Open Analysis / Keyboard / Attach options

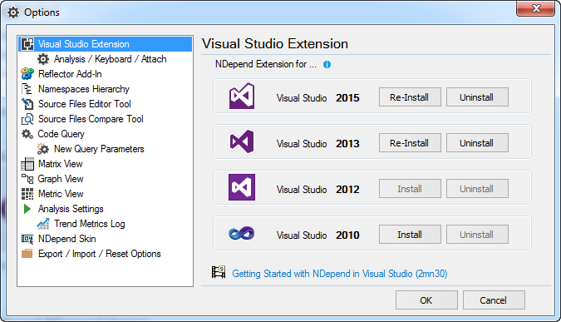click(111, 59)
